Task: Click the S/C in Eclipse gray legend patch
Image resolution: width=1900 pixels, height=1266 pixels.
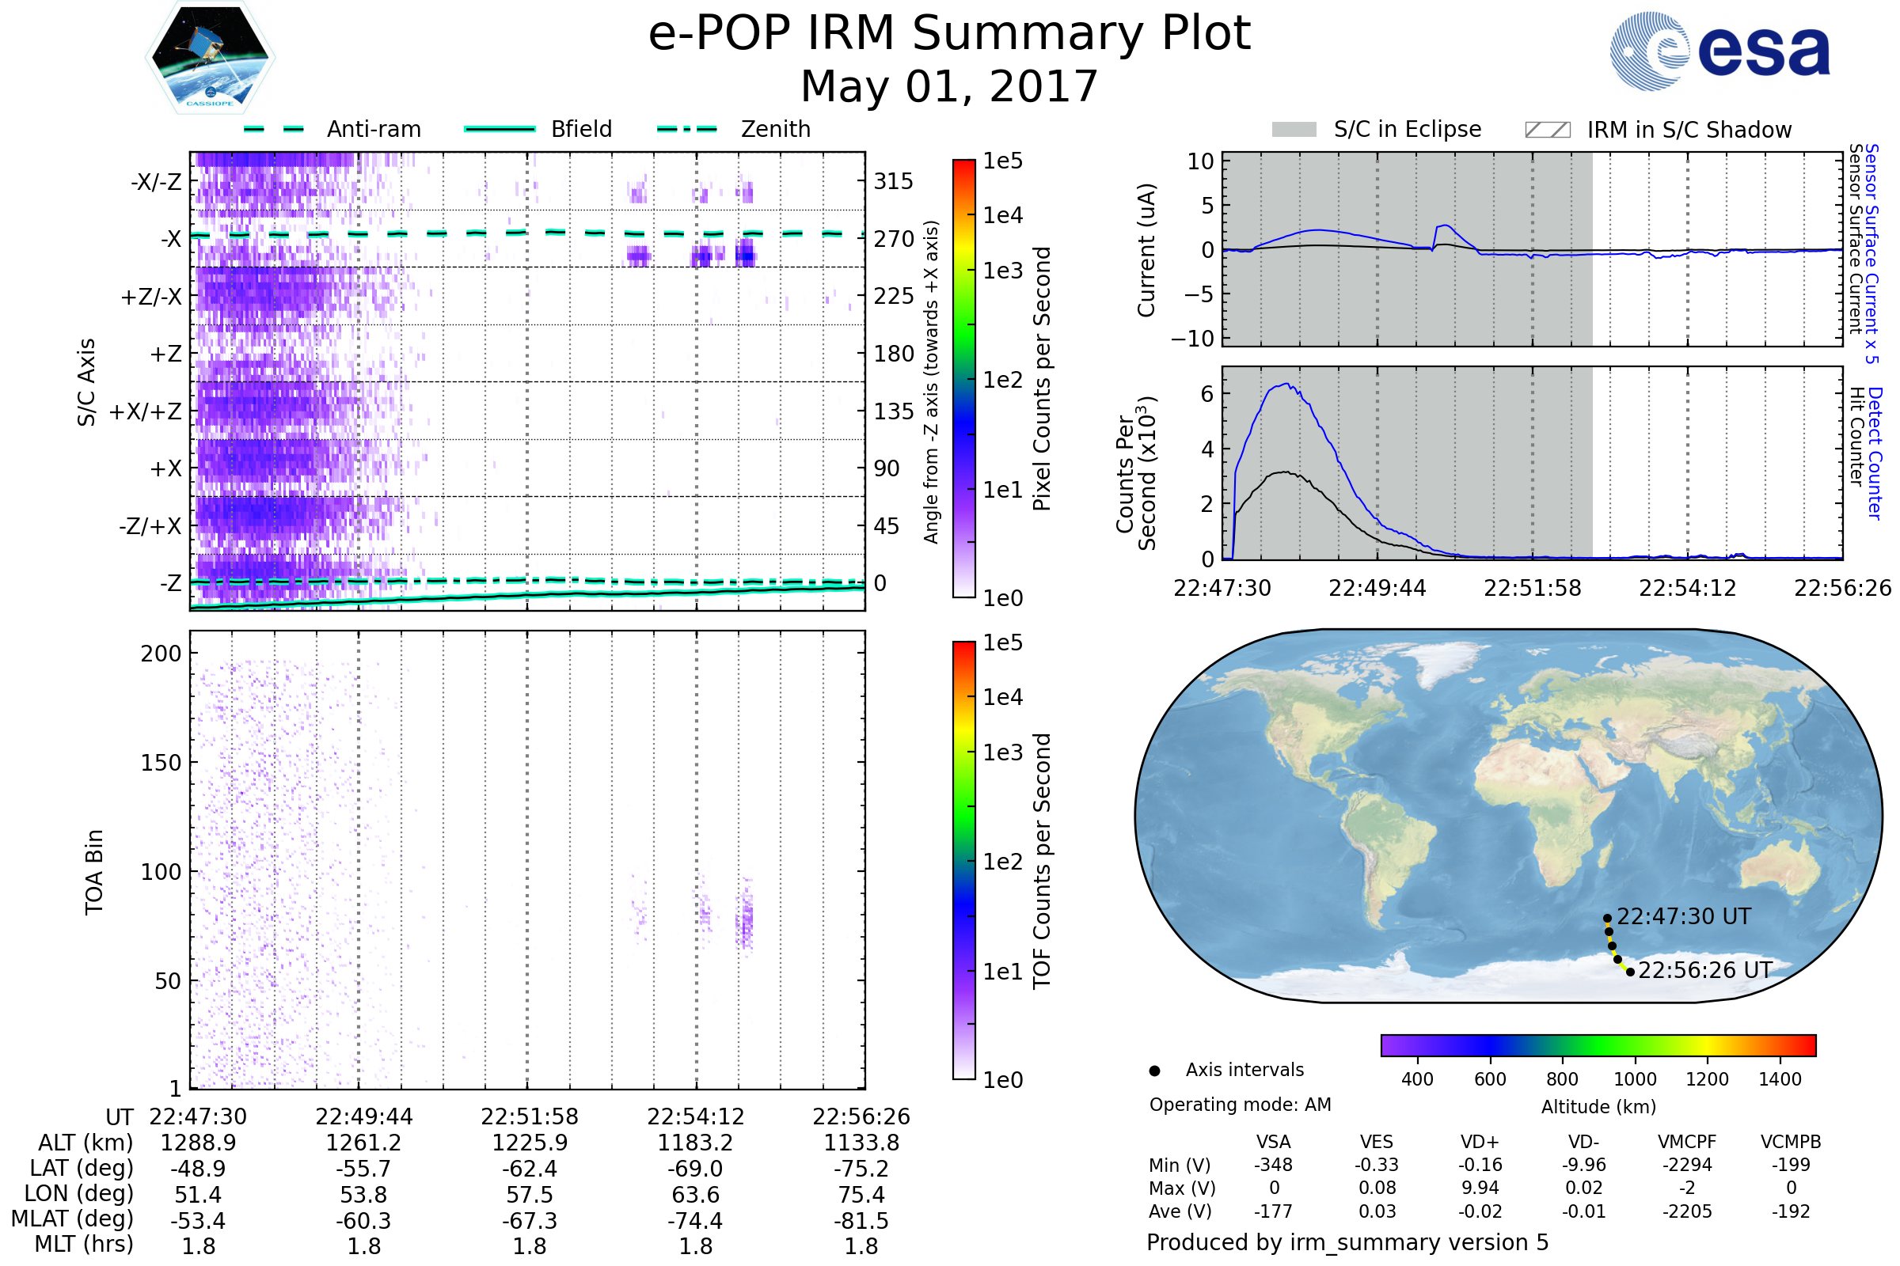Action: click(x=1294, y=130)
